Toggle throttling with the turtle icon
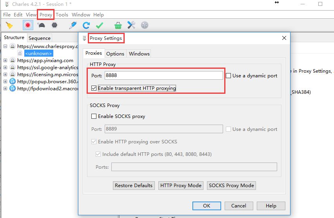334x218 pixels. (41, 25)
